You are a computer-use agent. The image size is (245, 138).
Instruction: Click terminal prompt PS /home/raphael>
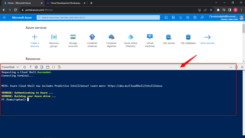click(x=13, y=99)
